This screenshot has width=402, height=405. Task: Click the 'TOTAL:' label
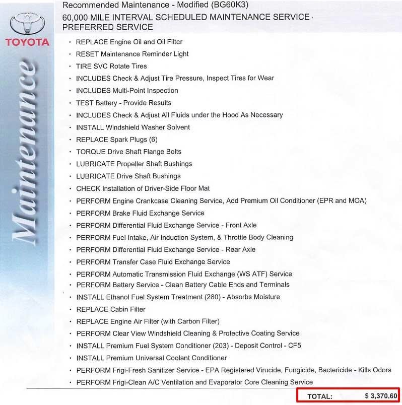pos(320,396)
